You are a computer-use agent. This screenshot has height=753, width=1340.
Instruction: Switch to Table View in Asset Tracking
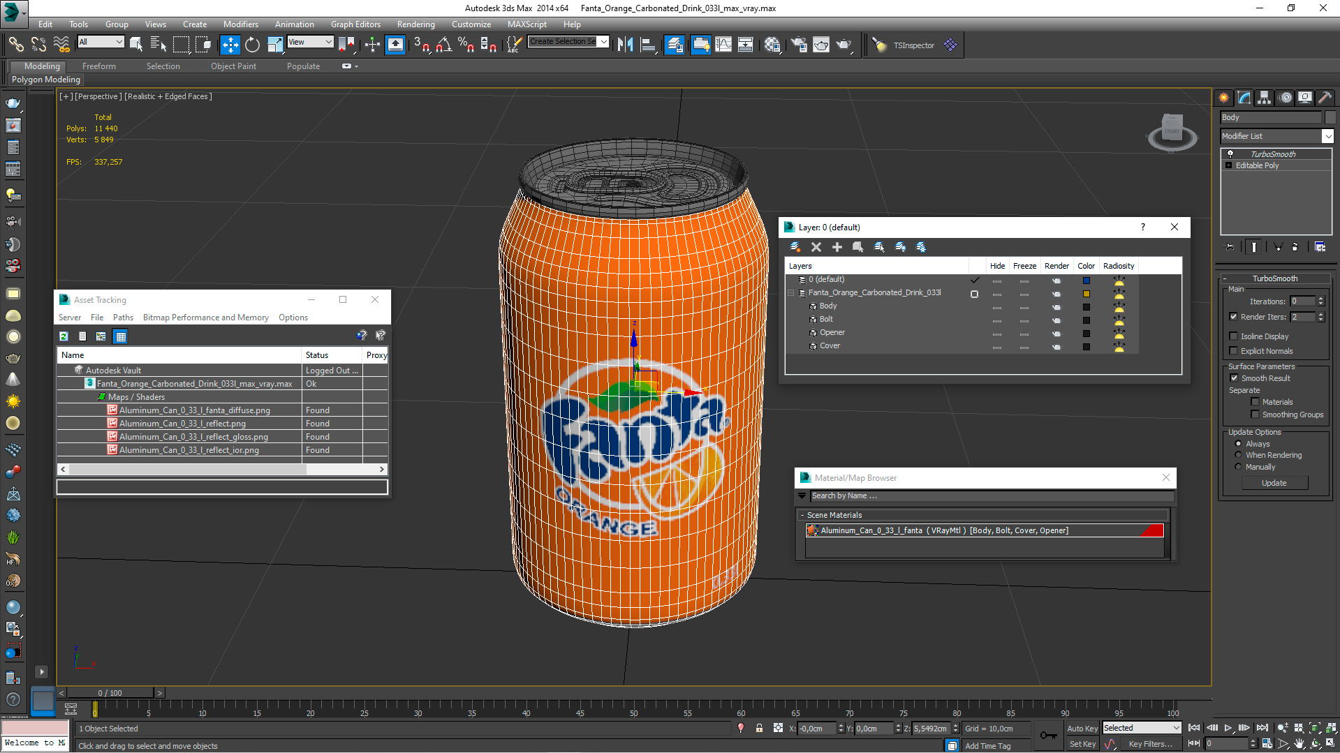point(121,336)
